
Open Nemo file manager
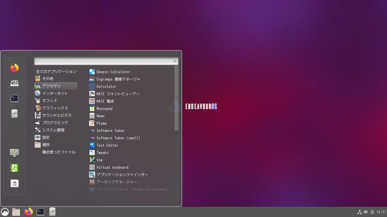pyautogui.click(x=97, y=116)
